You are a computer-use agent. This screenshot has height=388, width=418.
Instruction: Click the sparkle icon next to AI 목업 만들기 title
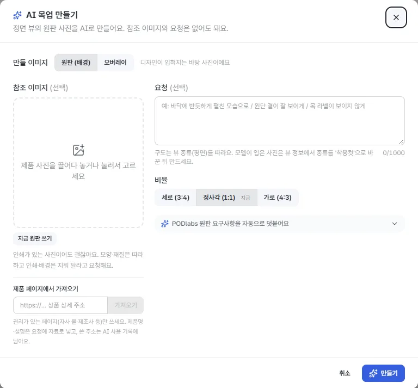(17, 15)
